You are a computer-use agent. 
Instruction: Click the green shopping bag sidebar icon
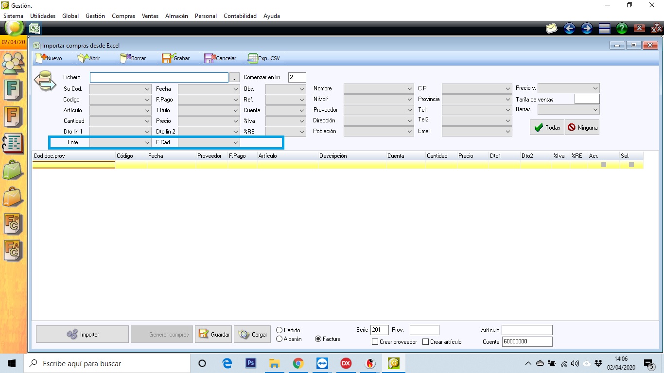coord(13,170)
